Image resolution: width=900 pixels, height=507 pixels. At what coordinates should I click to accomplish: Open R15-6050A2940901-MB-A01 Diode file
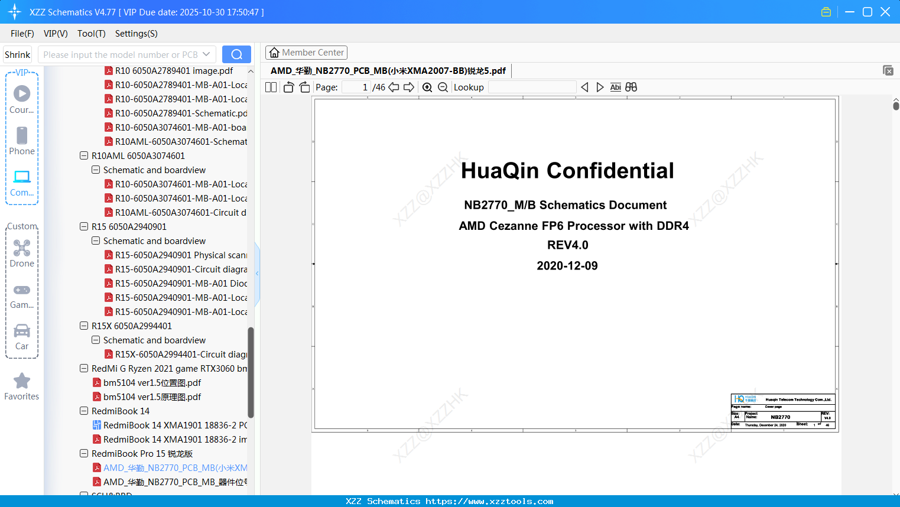click(176, 284)
